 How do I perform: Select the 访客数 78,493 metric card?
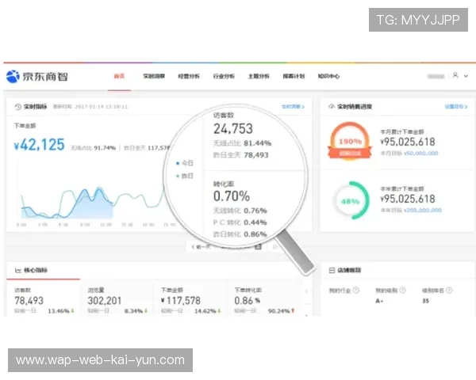click(41, 300)
